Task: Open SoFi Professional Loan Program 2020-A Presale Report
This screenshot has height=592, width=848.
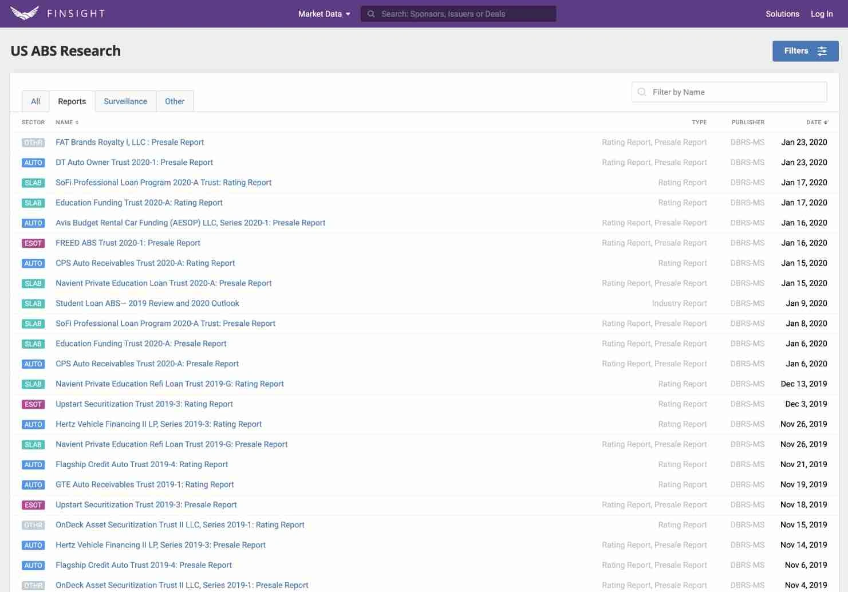Action: click(165, 323)
